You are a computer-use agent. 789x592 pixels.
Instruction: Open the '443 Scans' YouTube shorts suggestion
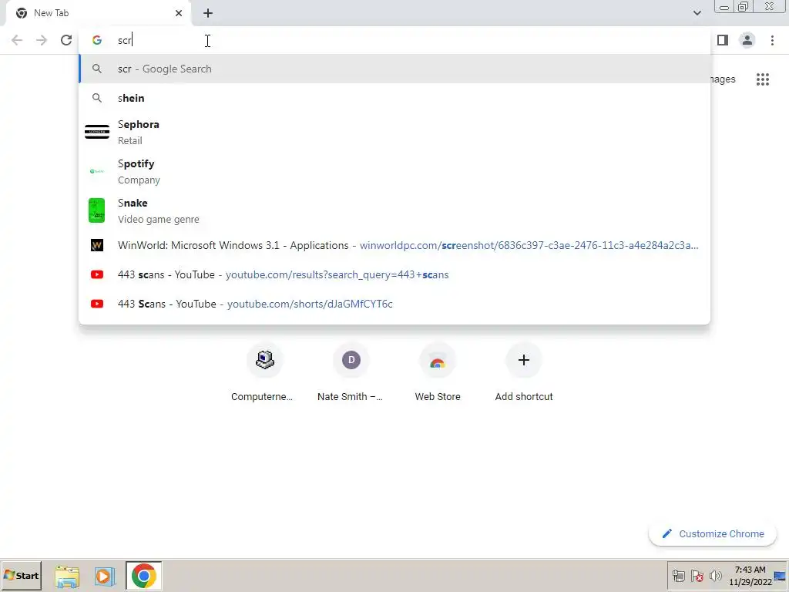pyautogui.click(x=394, y=304)
